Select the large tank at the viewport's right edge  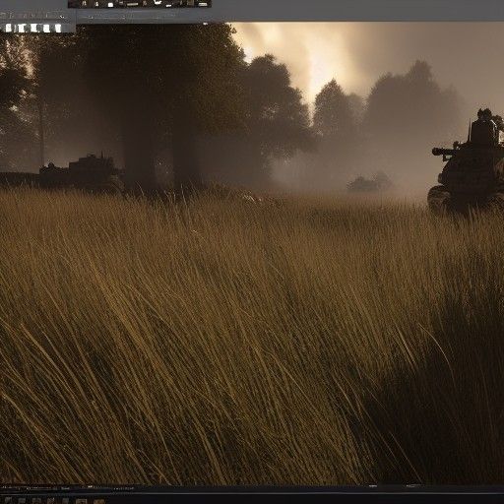click(x=467, y=162)
